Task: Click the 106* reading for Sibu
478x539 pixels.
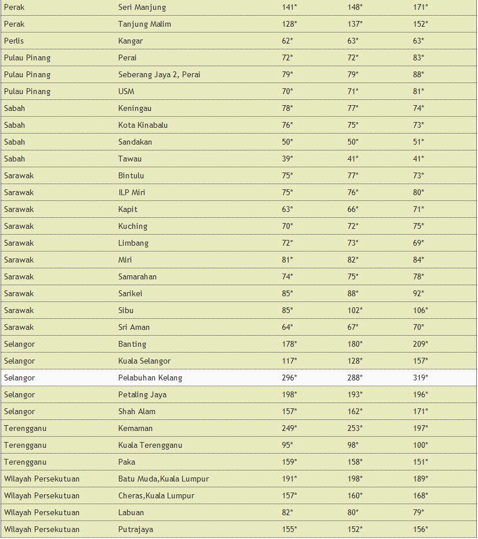Action: (421, 311)
